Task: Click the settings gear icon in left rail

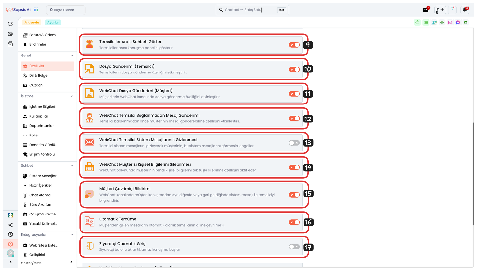Action: point(10,244)
